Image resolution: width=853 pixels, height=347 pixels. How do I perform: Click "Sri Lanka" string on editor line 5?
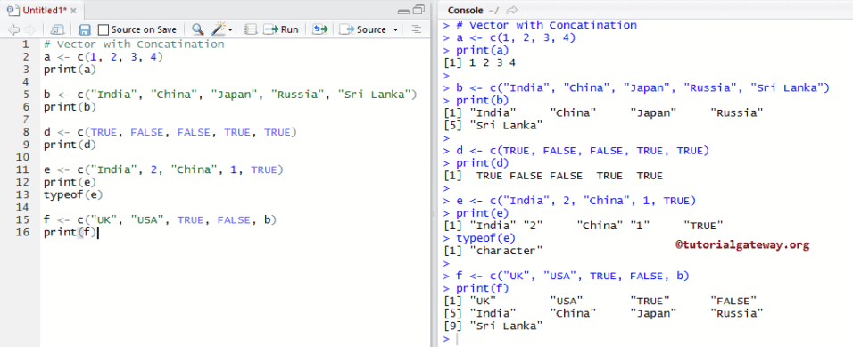373,94
